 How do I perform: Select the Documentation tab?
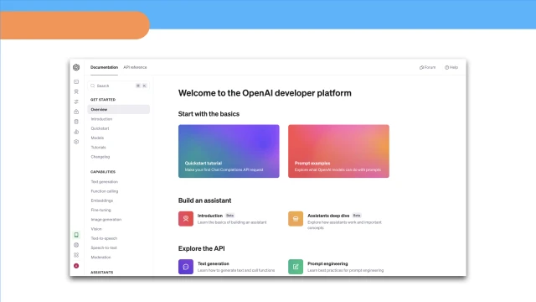coord(104,67)
